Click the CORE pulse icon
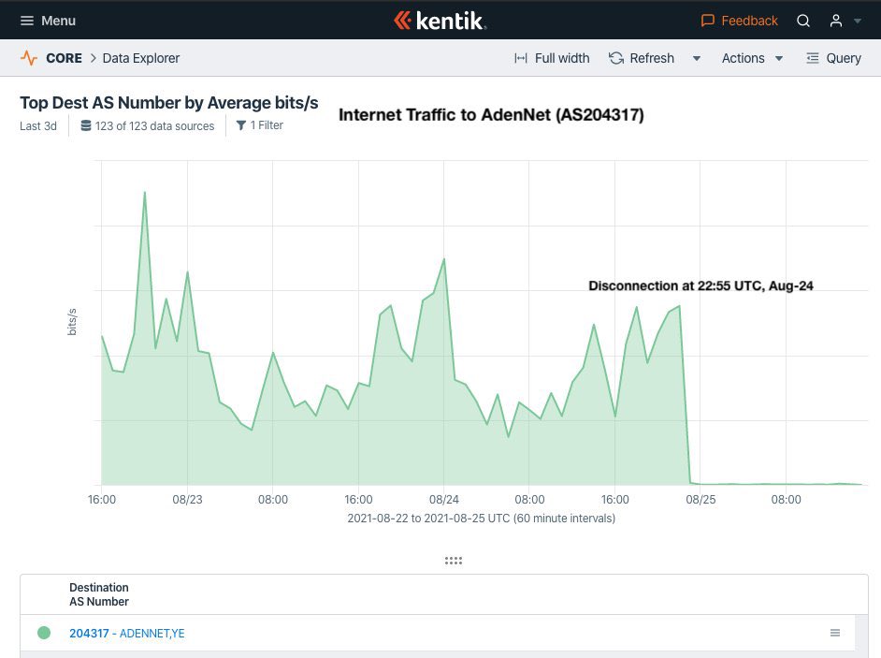 (x=29, y=58)
